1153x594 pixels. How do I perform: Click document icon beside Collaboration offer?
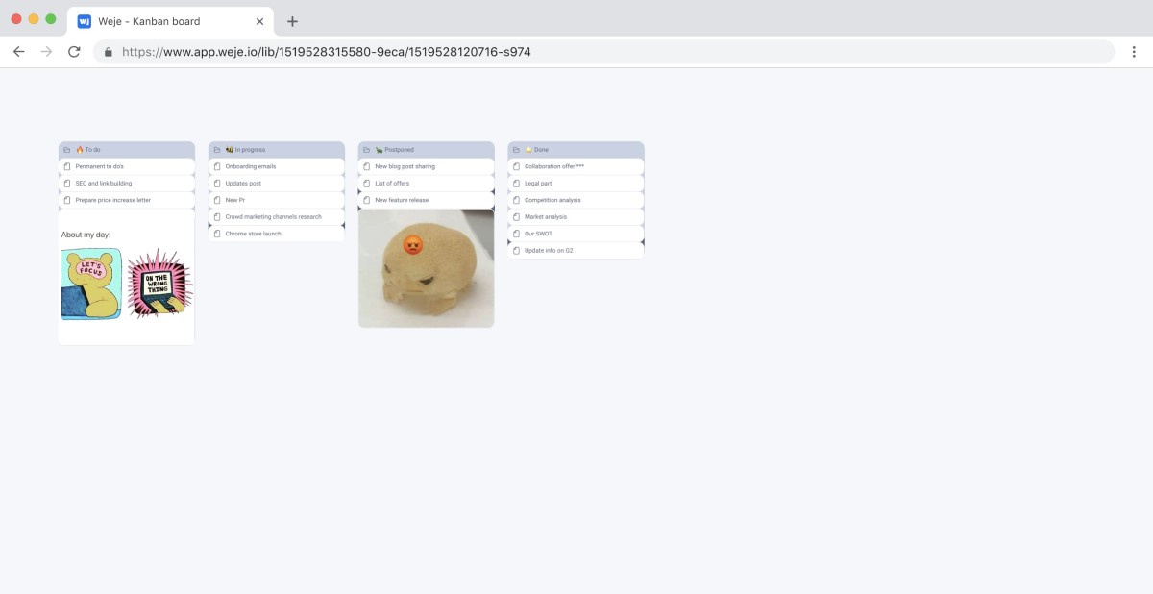tap(517, 166)
